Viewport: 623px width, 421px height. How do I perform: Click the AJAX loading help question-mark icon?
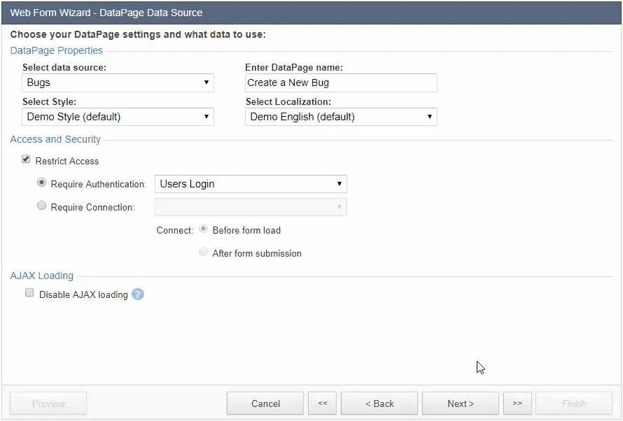(x=138, y=294)
